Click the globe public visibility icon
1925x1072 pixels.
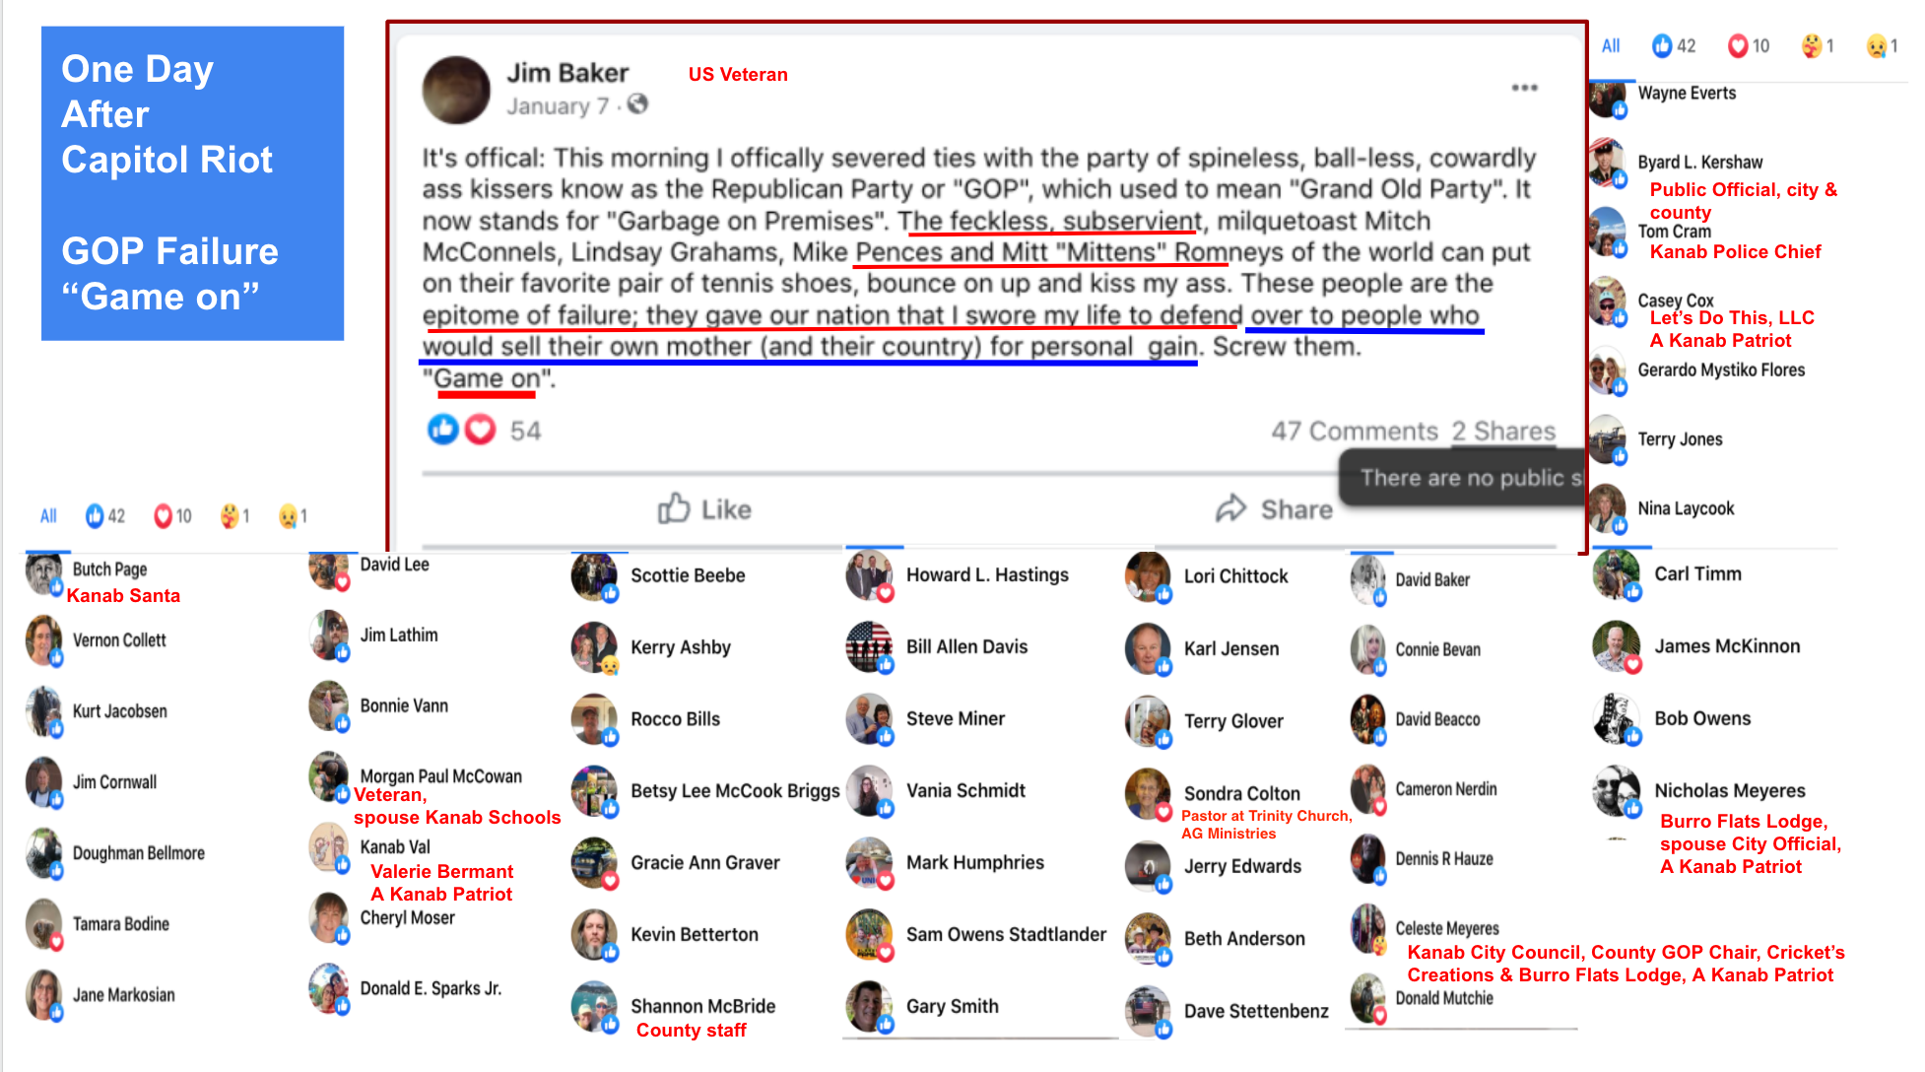[x=637, y=103]
